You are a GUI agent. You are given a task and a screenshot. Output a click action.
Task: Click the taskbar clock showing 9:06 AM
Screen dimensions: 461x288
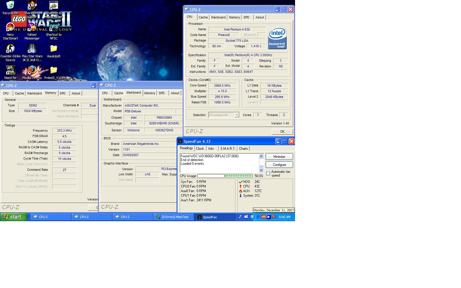pos(284,217)
